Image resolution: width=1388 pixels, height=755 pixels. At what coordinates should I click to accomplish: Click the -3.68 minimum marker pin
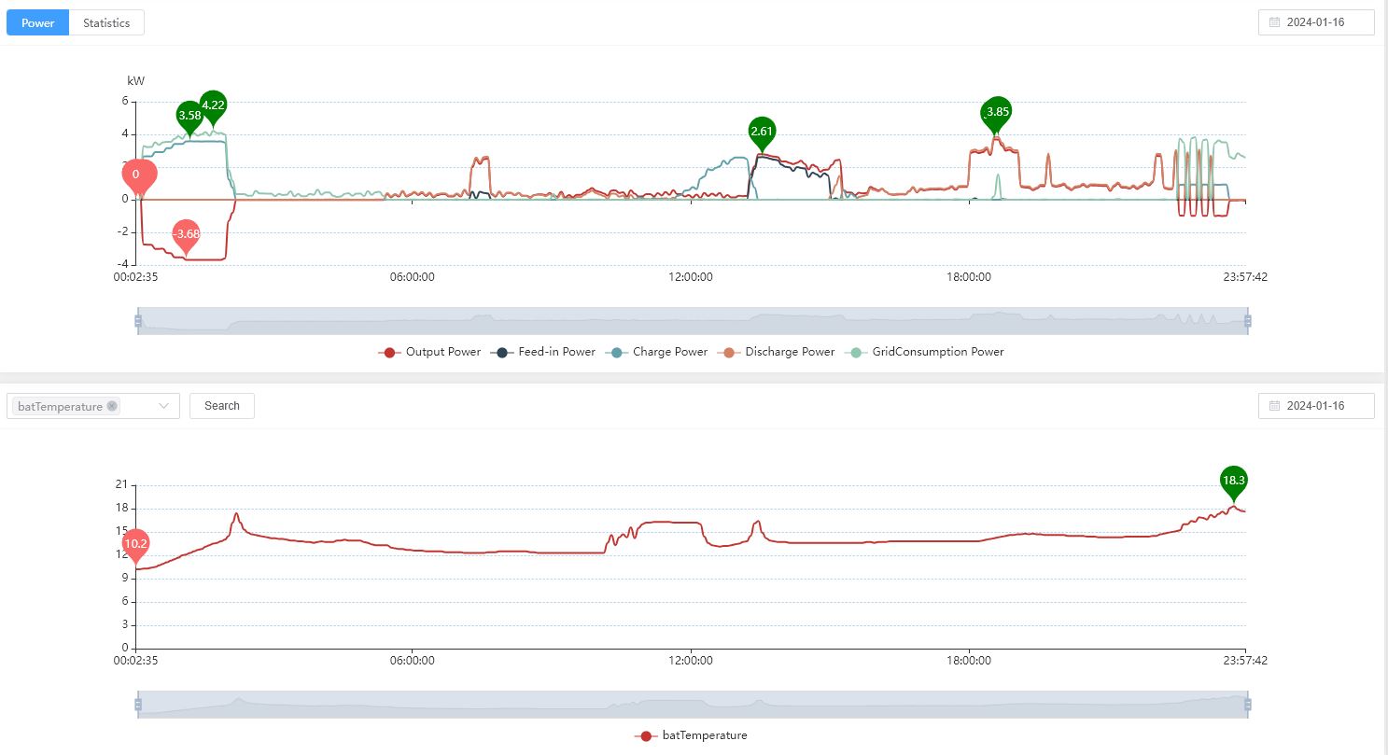coord(188,233)
